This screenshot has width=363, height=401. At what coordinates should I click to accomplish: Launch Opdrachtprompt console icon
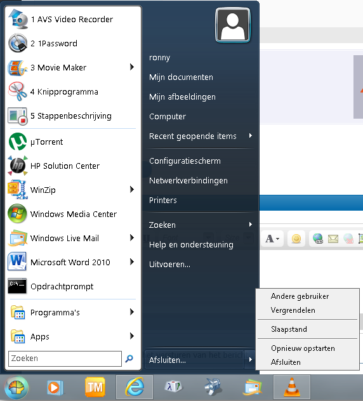17,286
